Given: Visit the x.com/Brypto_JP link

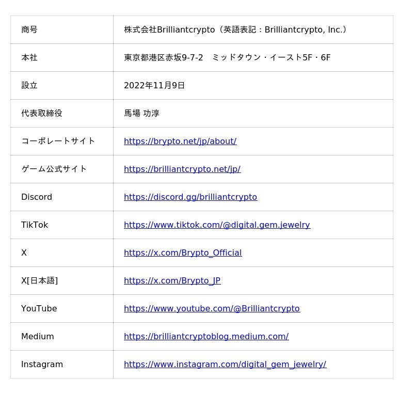Looking at the screenshot, I should coord(172,281).
